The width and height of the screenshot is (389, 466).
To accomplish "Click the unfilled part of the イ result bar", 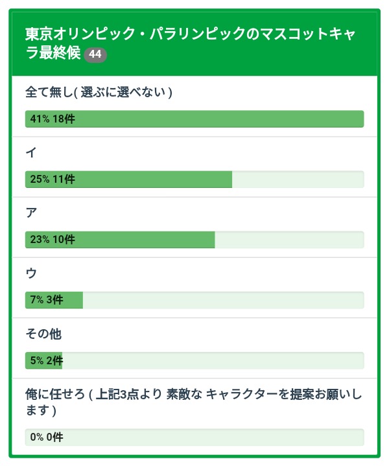I will tap(298, 180).
